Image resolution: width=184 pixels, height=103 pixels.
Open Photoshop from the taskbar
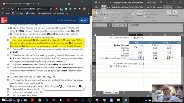point(47,100)
